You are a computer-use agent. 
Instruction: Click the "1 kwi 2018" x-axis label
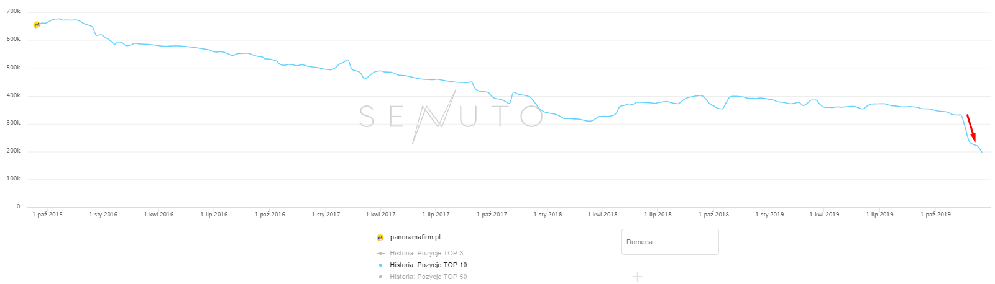(603, 215)
